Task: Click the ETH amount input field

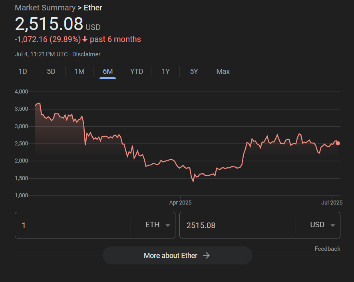Action: click(x=72, y=225)
